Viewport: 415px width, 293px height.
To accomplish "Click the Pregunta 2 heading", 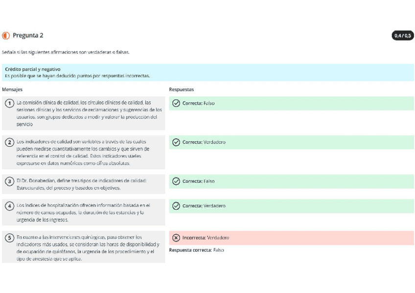I will click(28, 36).
